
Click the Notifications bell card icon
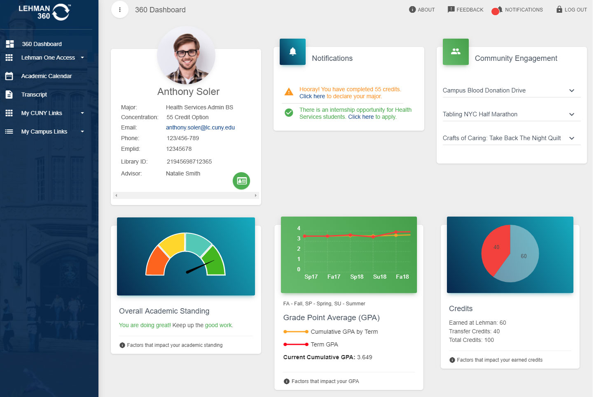pos(292,52)
